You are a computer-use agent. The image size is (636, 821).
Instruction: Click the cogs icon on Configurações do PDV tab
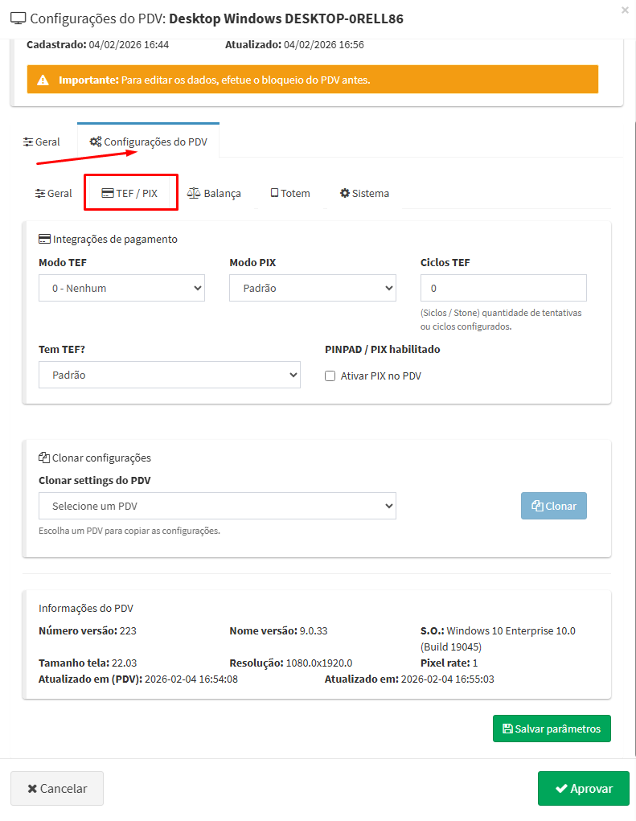pos(95,142)
